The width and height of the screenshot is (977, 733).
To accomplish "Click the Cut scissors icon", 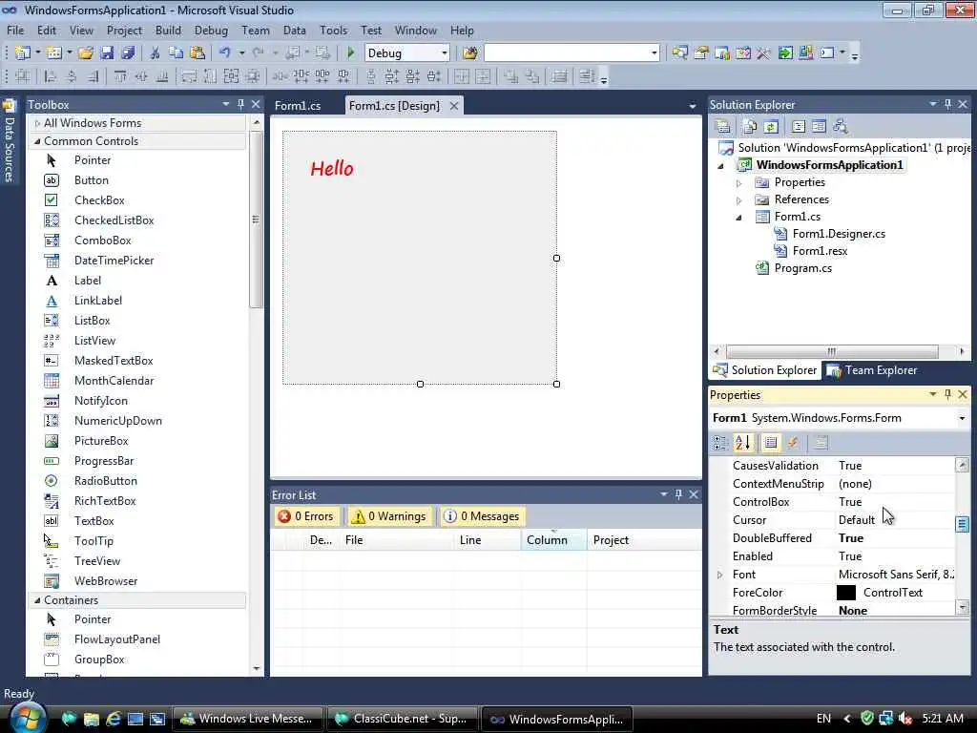I will (x=155, y=53).
